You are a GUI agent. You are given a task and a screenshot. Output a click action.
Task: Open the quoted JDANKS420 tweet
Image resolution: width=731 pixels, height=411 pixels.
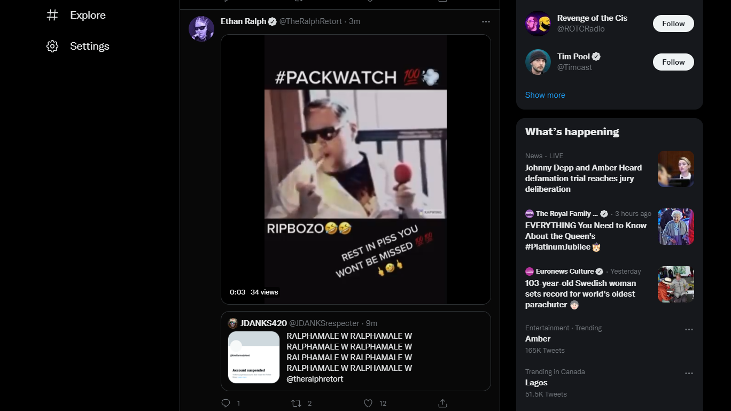[x=356, y=351]
